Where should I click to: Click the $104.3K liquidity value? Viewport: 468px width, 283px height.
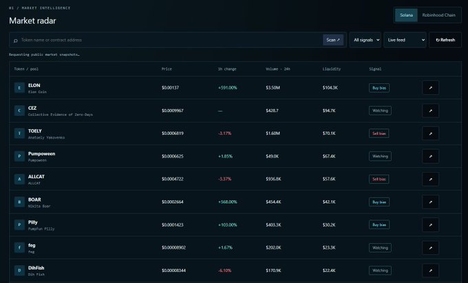pos(330,87)
